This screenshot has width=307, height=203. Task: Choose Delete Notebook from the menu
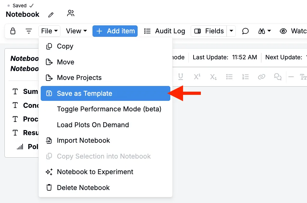[83, 188]
